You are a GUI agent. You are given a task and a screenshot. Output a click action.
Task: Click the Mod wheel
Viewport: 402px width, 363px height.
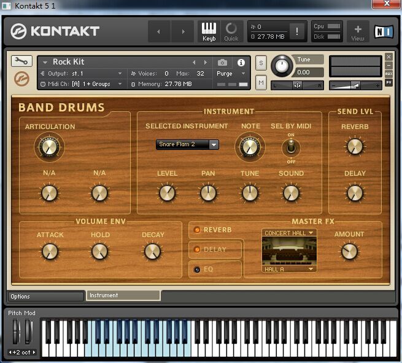click(28, 332)
